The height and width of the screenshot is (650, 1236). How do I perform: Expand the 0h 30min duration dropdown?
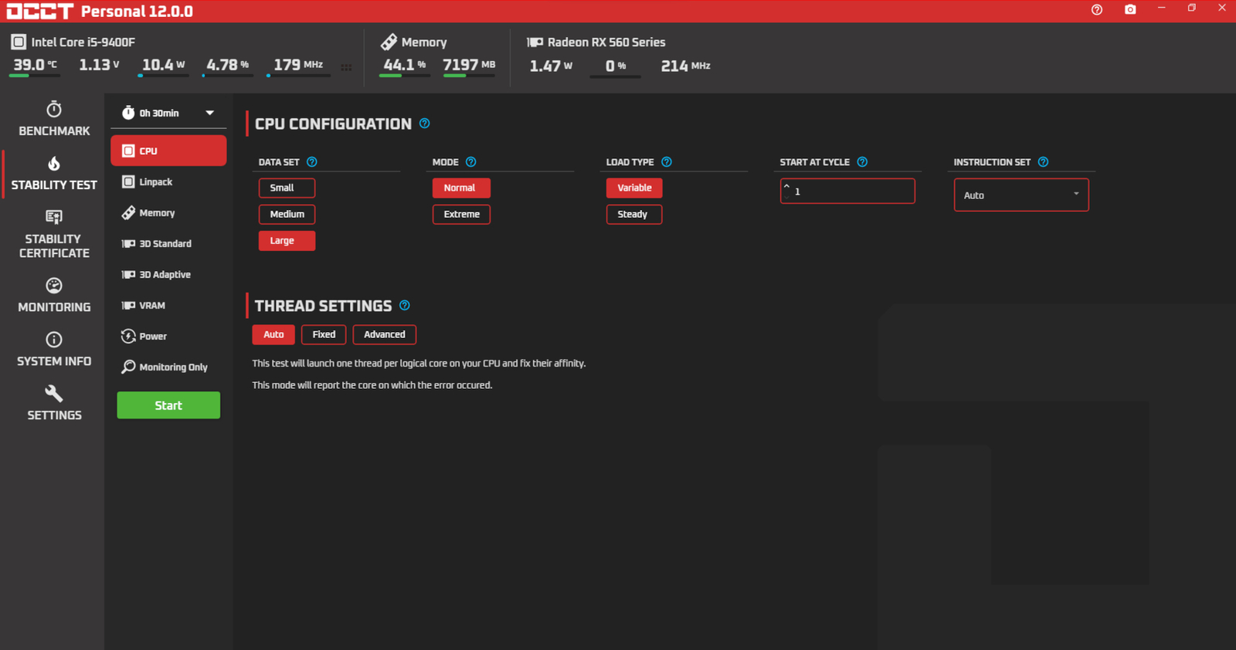coord(168,113)
